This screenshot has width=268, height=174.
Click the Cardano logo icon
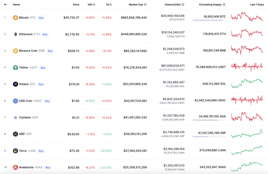click(15, 117)
